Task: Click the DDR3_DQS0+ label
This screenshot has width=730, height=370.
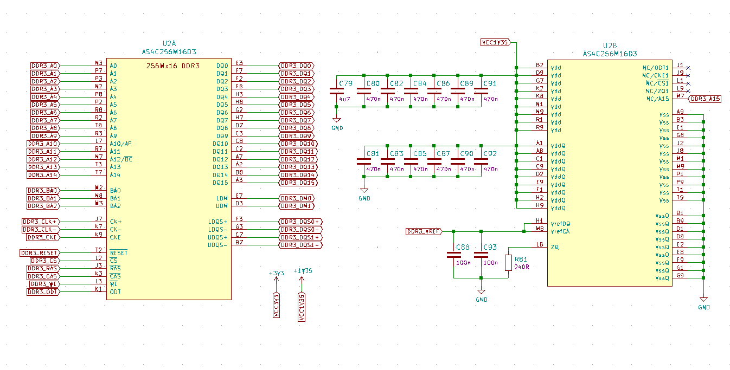Action: coord(300,222)
